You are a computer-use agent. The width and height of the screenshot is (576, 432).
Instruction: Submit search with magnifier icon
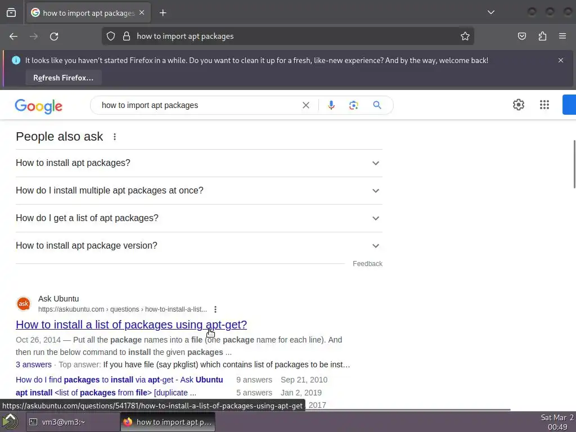[x=377, y=105]
